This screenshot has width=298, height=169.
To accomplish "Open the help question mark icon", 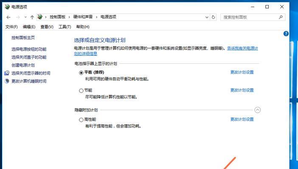I will click(x=286, y=34).
